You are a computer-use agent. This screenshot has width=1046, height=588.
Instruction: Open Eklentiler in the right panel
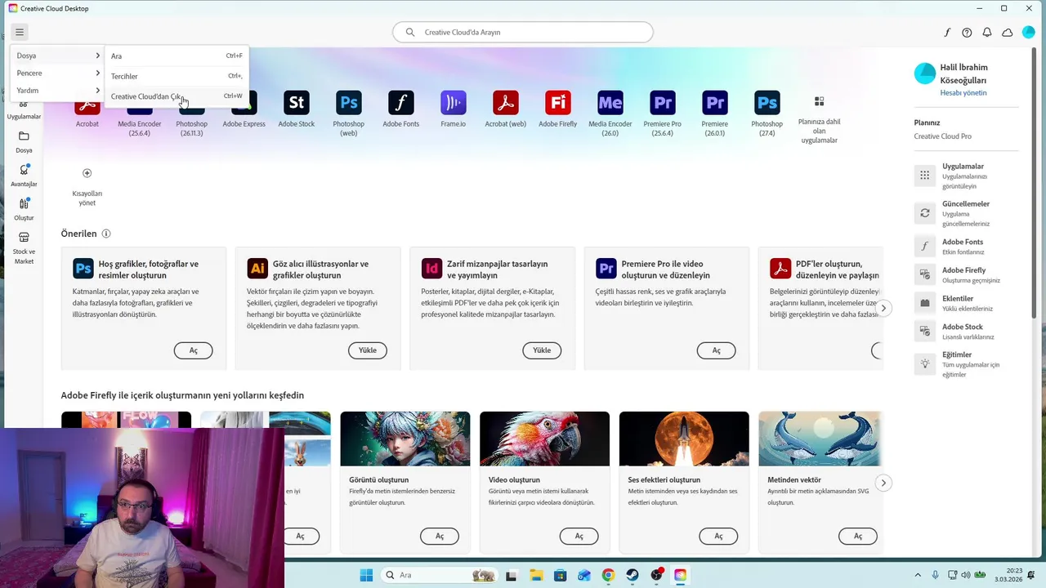[x=965, y=303]
